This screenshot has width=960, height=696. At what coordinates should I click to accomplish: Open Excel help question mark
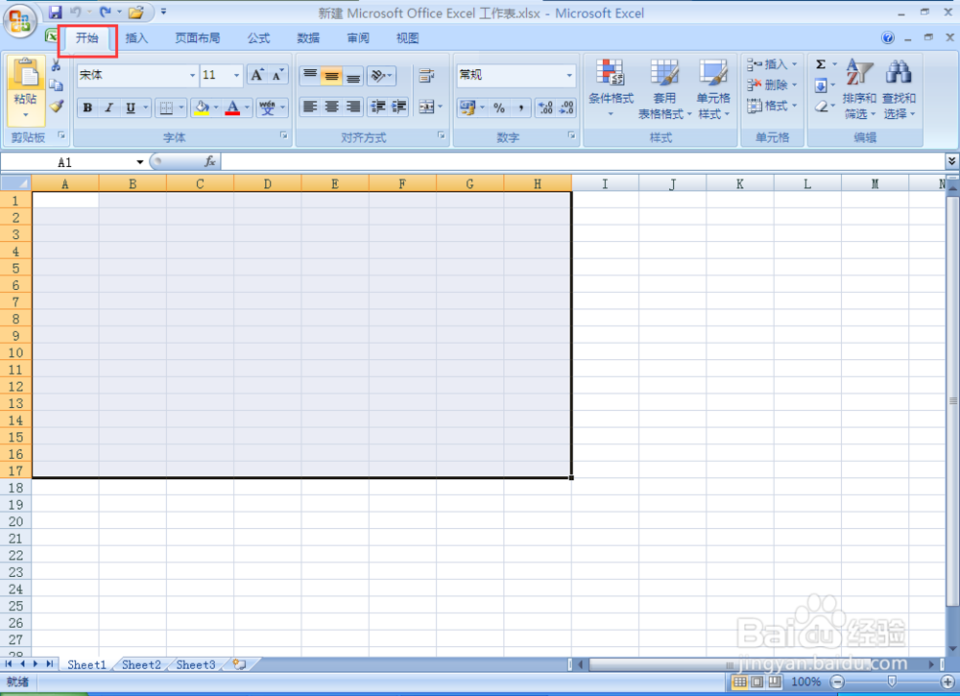pos(888,38)
